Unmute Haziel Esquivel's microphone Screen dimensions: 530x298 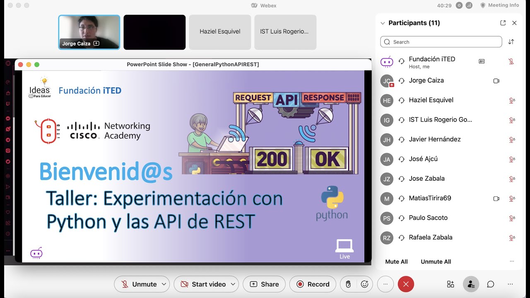coord(512,100)
